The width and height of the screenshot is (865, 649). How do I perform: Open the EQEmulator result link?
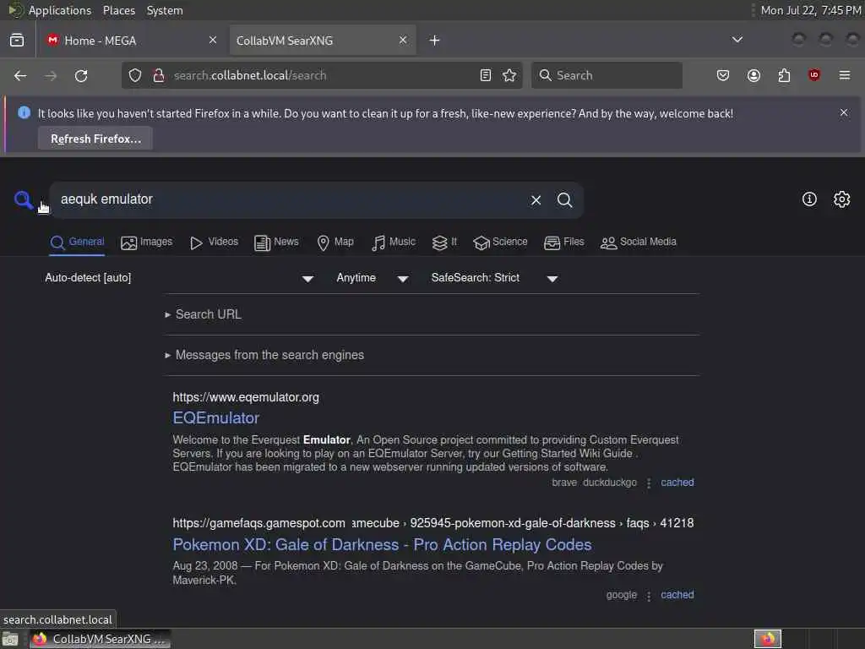(215, 417)
